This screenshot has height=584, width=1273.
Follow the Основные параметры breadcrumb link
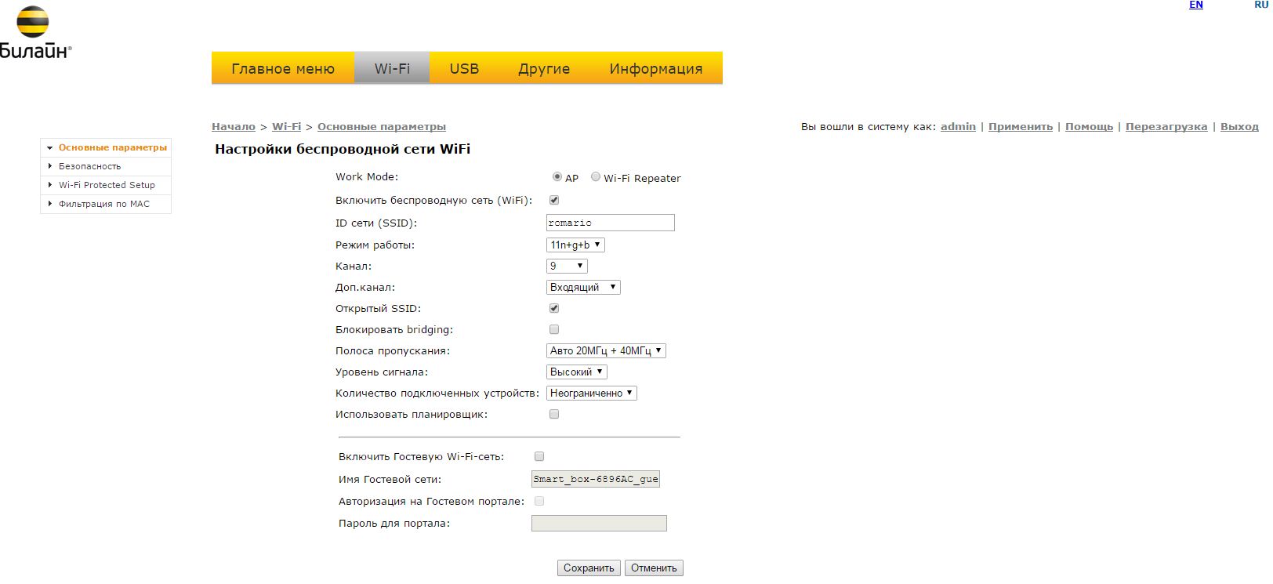point(382,126)
